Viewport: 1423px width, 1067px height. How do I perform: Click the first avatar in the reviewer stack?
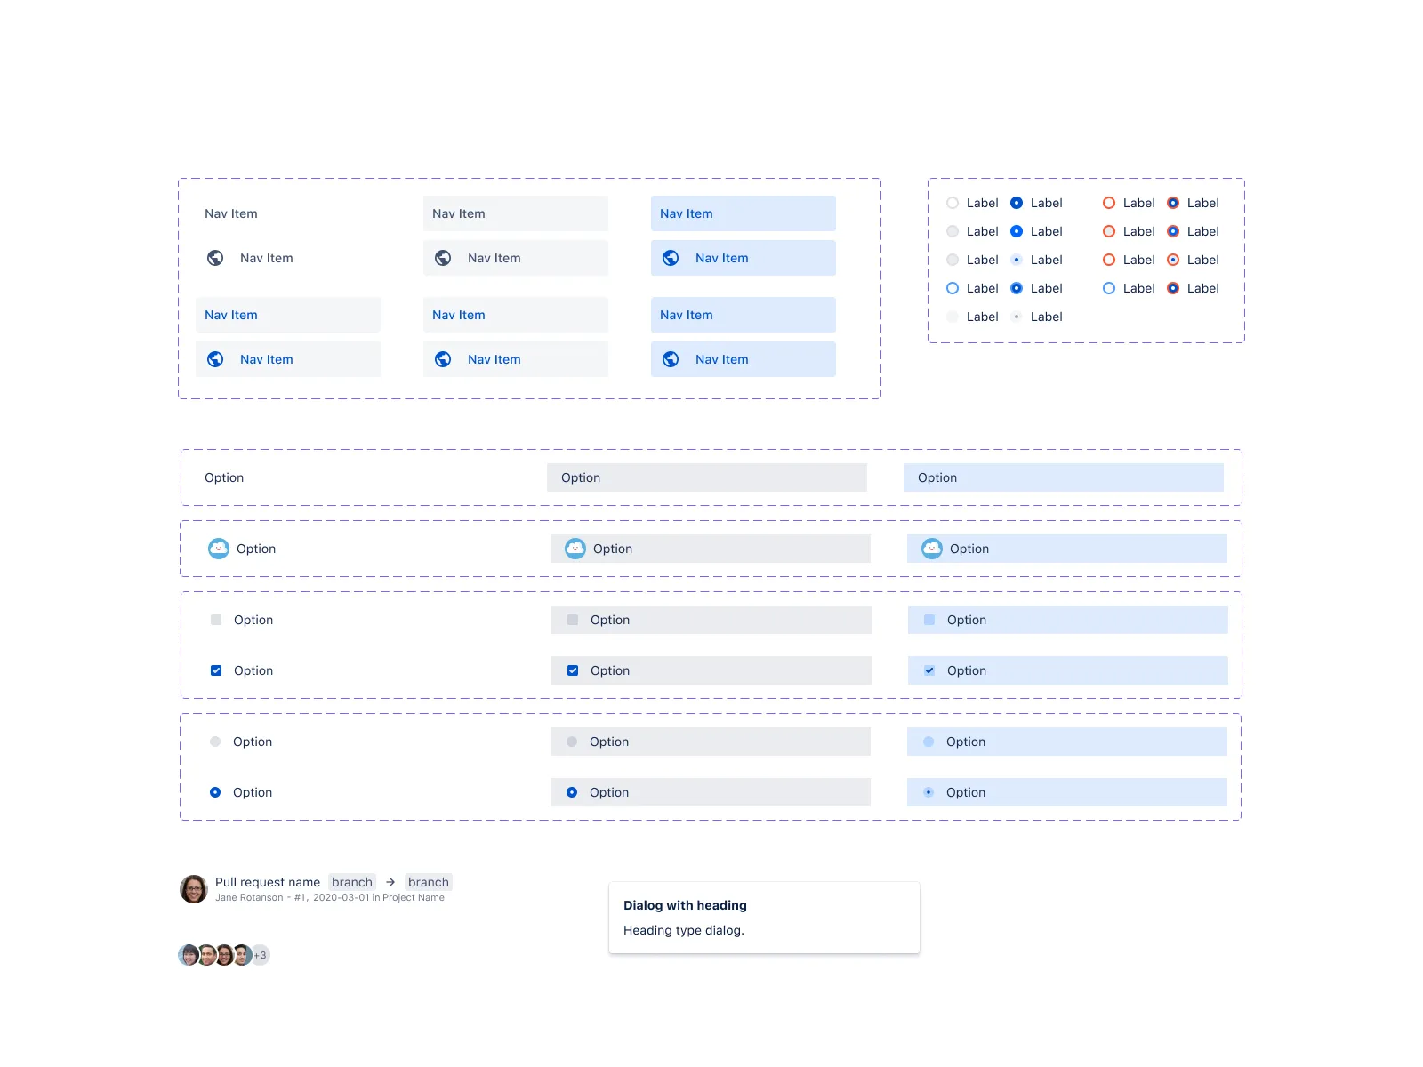[x=186, y=954]
